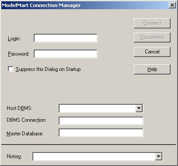Viewport: 178px width, 166px height.
Task: Click inside the DBMS Connection field
Action: coord(101,121)
